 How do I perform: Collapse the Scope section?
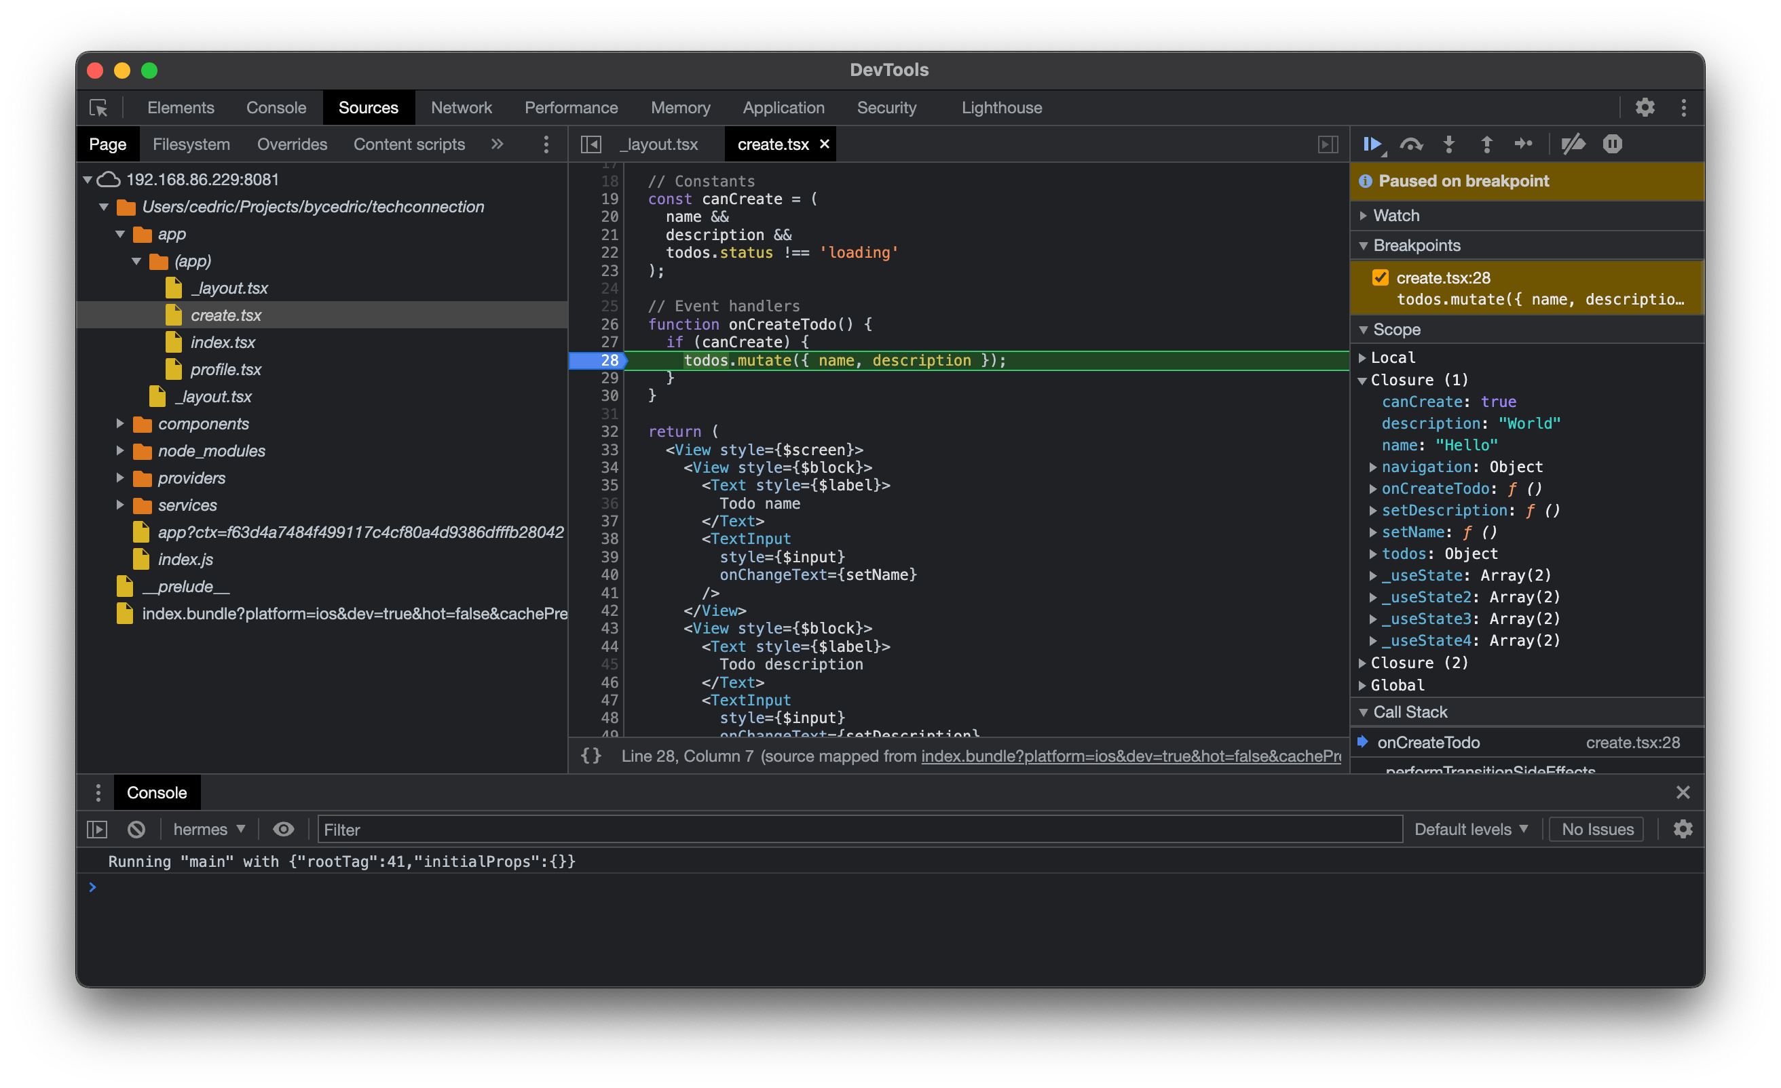1363,330
